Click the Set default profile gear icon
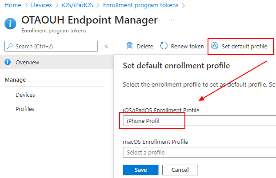Screen dimensions: 276x178 click(214, 46)
